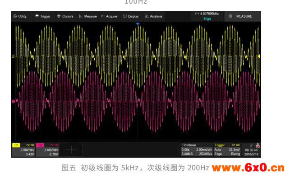Click the Utility gear icon
This screenshot has width=290, height=178.
(x=15, y=16)
